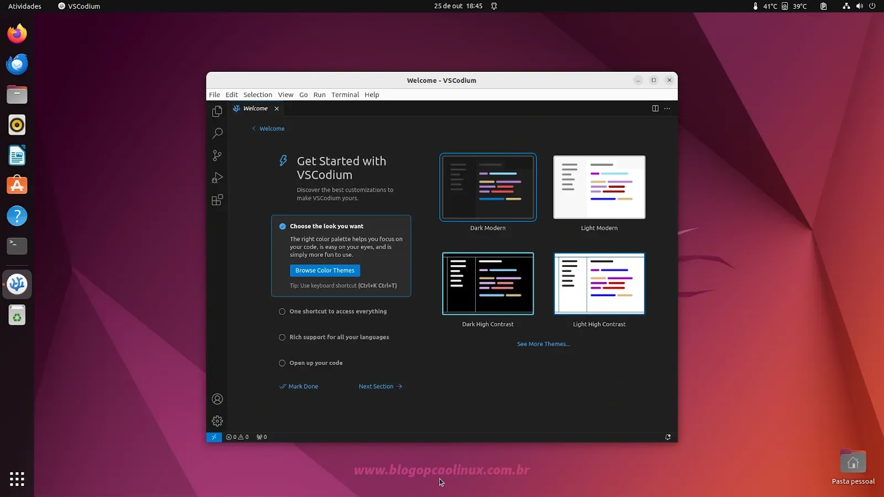Open the Run menu

319,94
